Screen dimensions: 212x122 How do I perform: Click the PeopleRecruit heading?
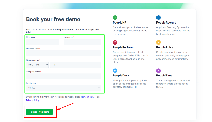pyautogui.click(x=166, y=23)
